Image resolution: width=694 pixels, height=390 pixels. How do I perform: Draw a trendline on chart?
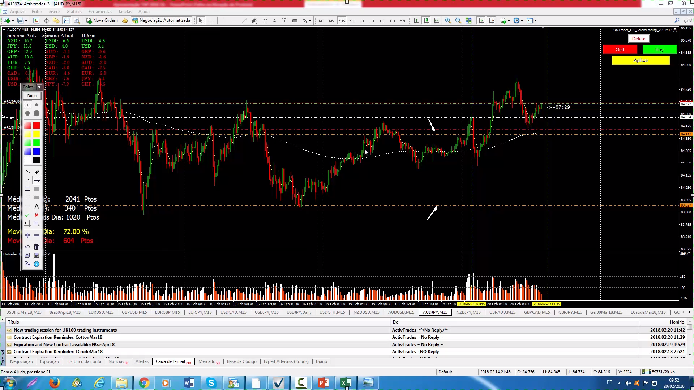(x=244, y=21)
